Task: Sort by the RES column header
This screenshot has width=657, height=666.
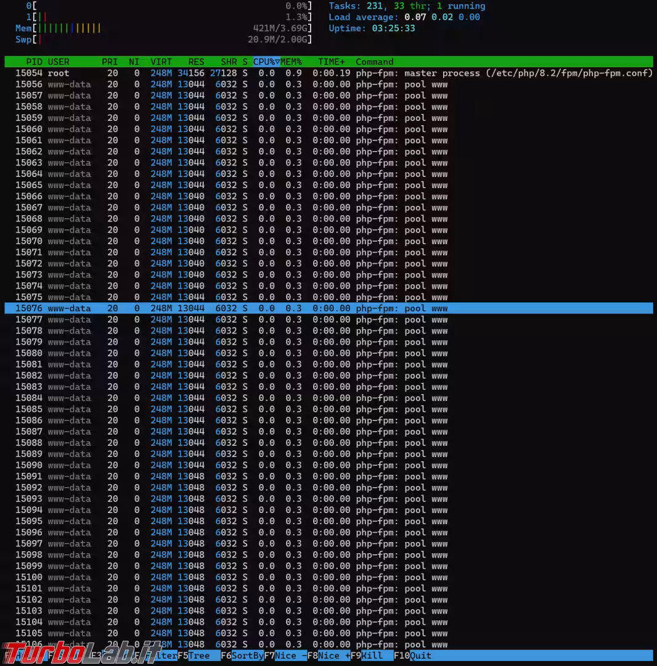Action: pyautogui.click(x=196, y=62)
